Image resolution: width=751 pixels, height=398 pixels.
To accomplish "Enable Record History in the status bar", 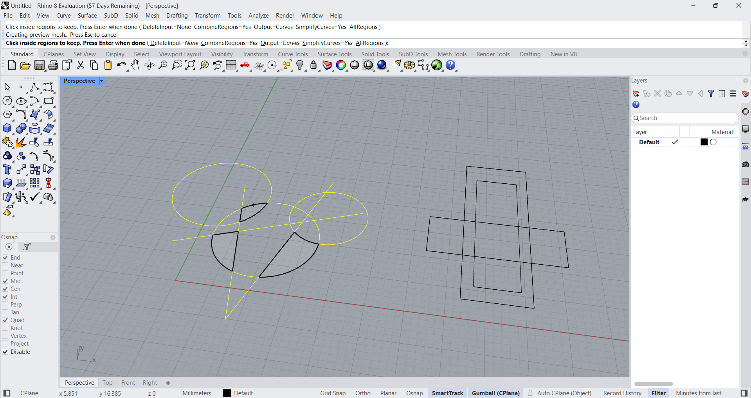I will [x=622, y=393].
